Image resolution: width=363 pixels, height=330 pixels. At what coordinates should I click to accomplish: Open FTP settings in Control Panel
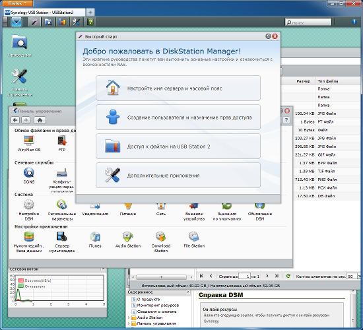pos(62,144)
